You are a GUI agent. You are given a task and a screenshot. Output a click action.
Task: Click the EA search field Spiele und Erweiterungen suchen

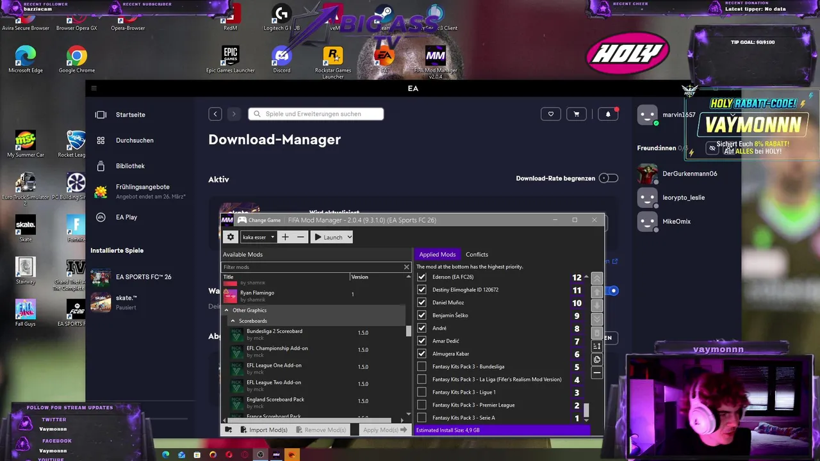pyautogui.click(x=316, y=114)
